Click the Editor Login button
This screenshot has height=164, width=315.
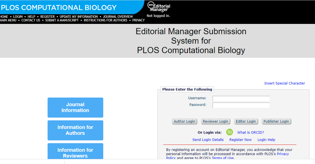246,121
